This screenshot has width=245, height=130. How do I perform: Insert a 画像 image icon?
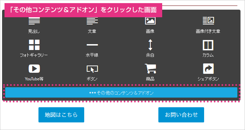coord(150,21)
